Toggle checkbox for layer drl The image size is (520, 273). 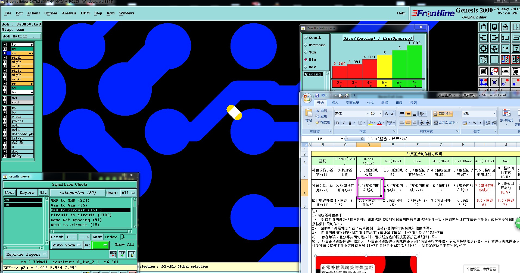(x=5, y=98)
